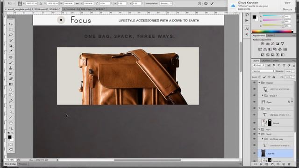
Task: Create a new group in Layers panel
Action: coord(278,164)
